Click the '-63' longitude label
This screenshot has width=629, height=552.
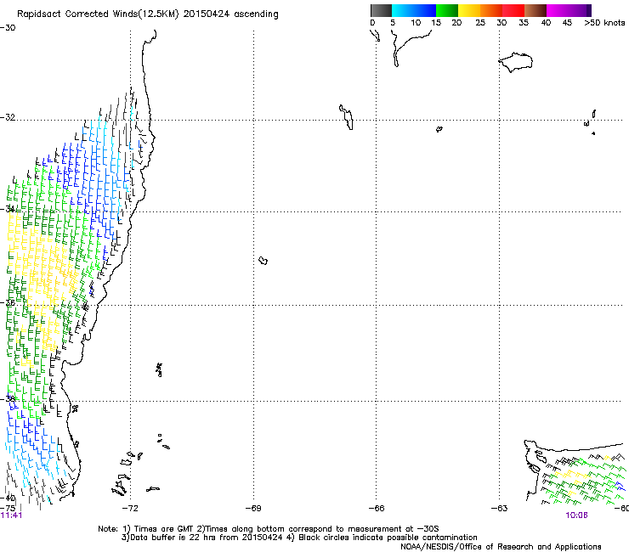(x=499, y=509)
